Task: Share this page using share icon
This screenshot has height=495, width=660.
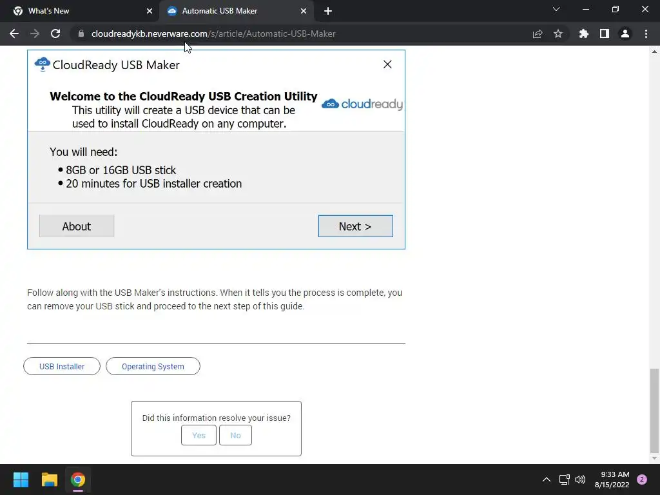Action: [538, 34]
